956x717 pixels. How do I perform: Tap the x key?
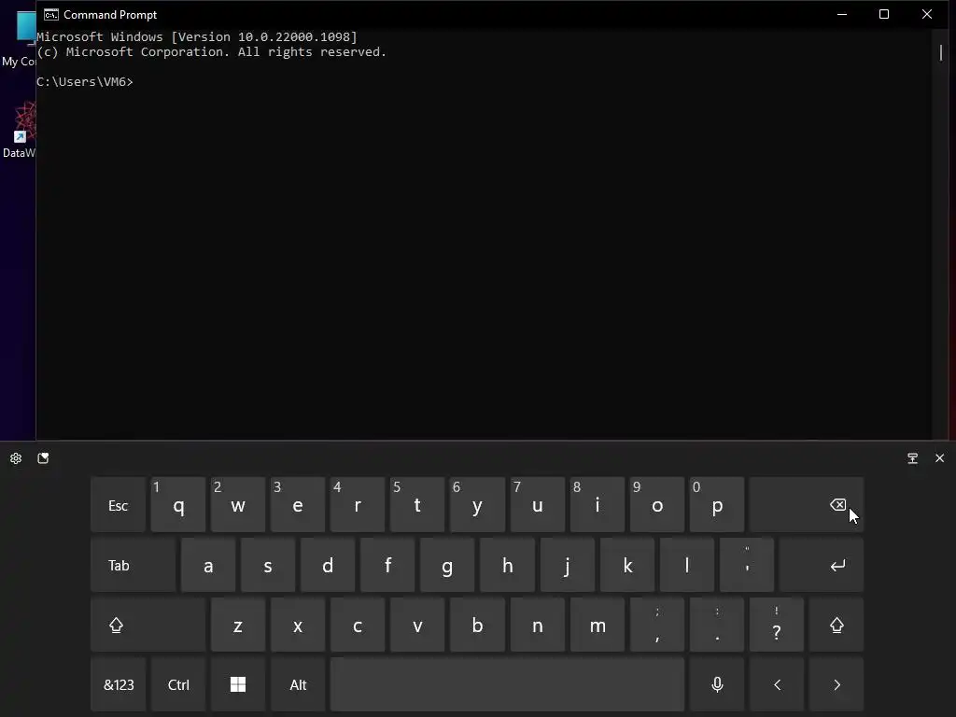click(298, 625)
